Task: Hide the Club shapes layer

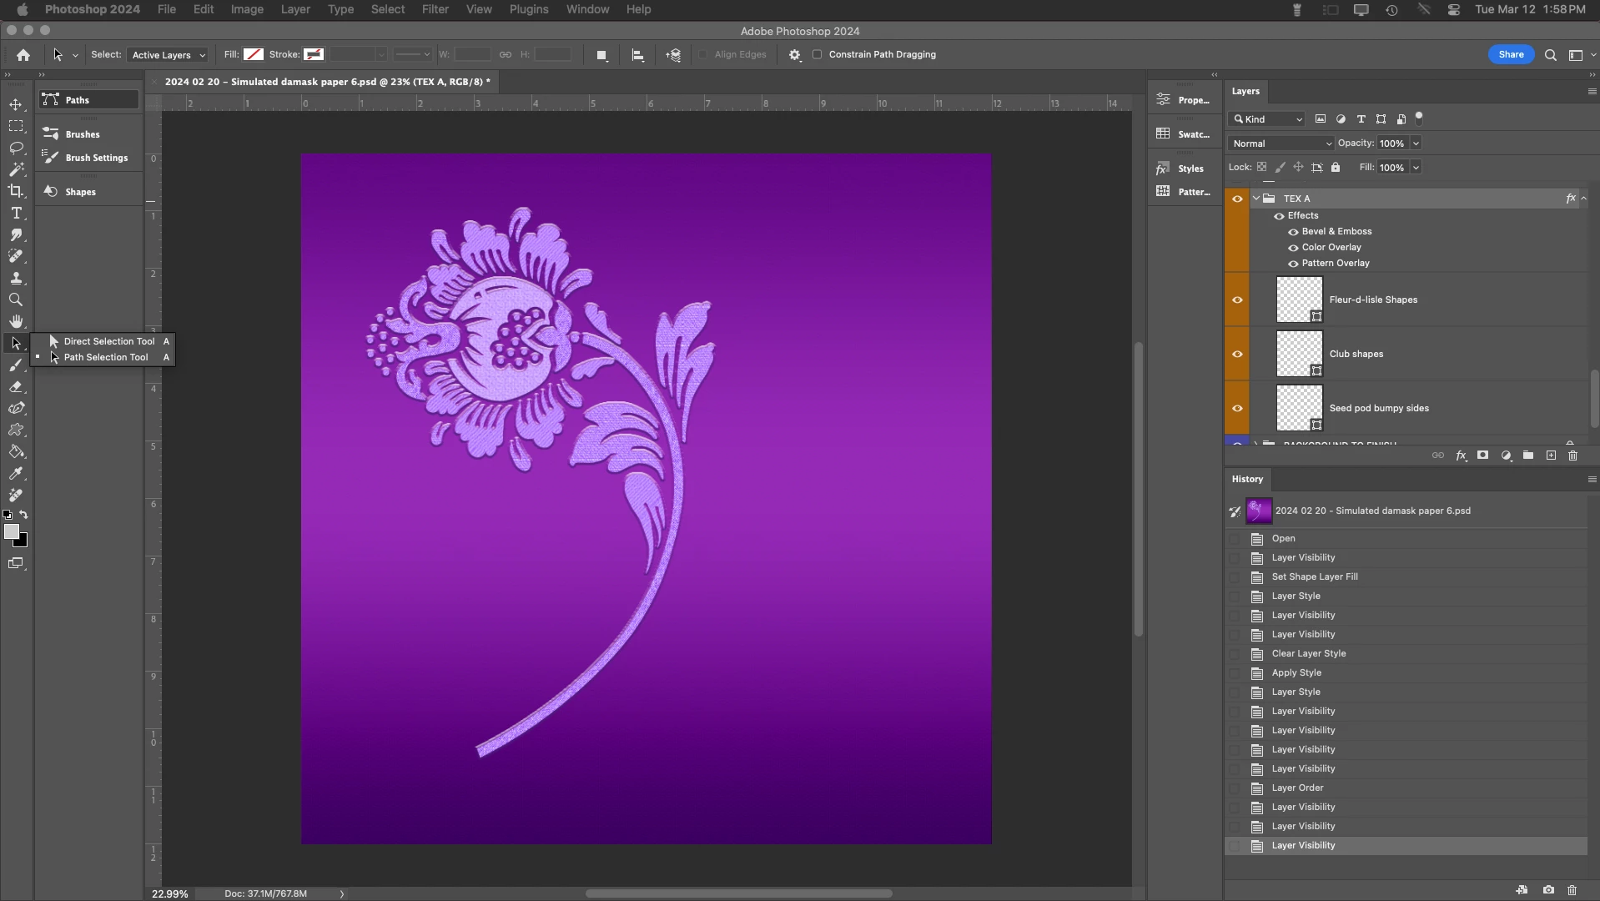Action: [1237, 354]
